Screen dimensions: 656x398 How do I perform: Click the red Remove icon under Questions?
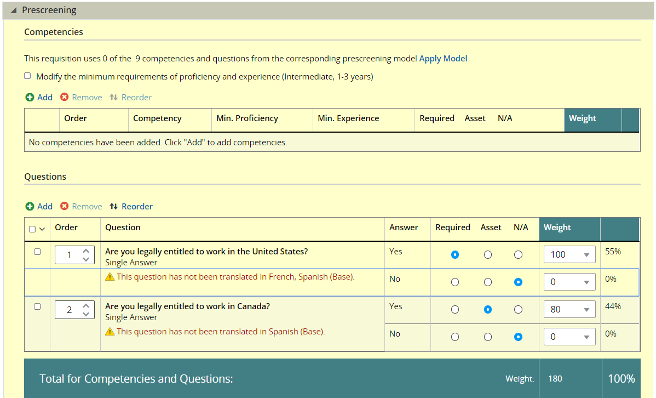(x=65, y=207)
